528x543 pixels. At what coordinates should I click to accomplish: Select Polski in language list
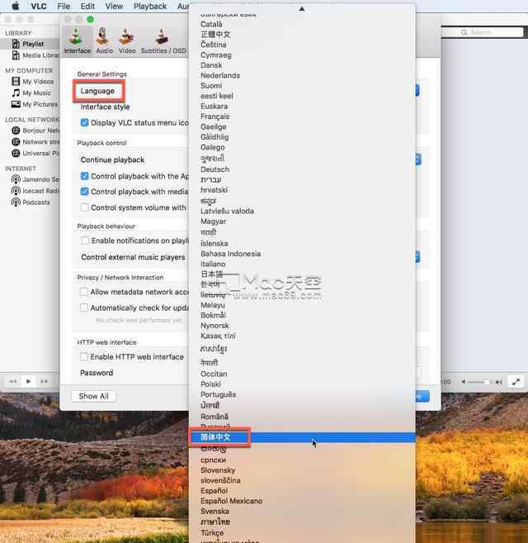[303, 384]
